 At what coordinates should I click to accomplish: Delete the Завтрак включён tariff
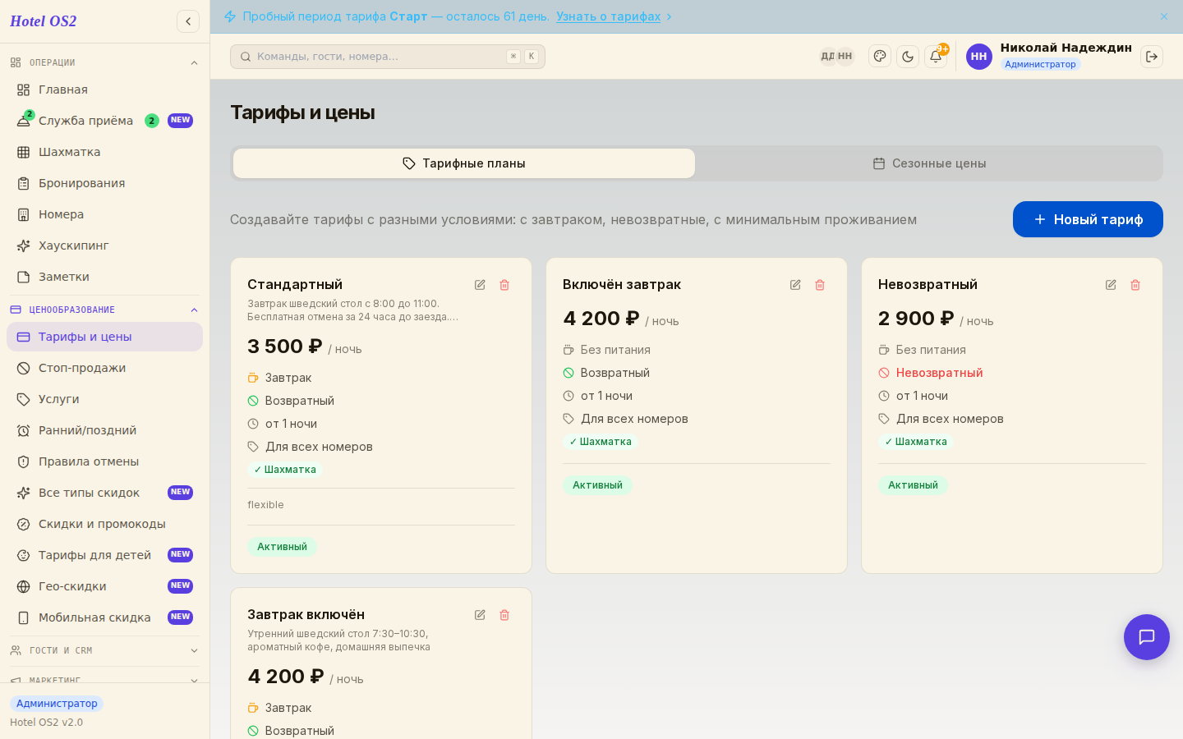tap(504, 615)
